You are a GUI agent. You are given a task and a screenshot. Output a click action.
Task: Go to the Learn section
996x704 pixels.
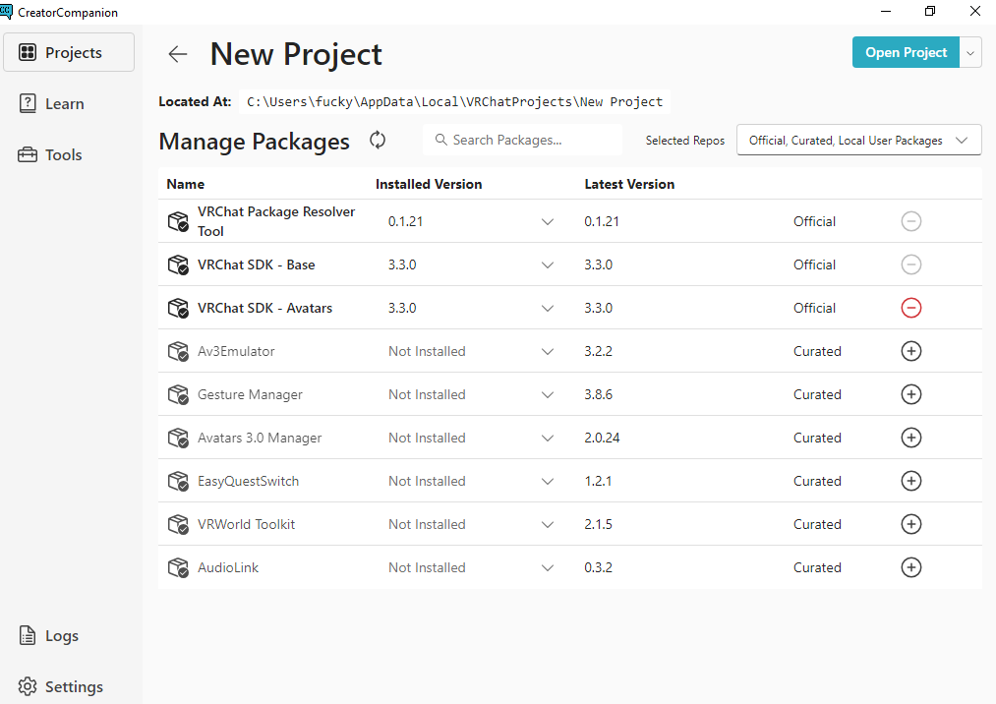[x=51, y=103]
